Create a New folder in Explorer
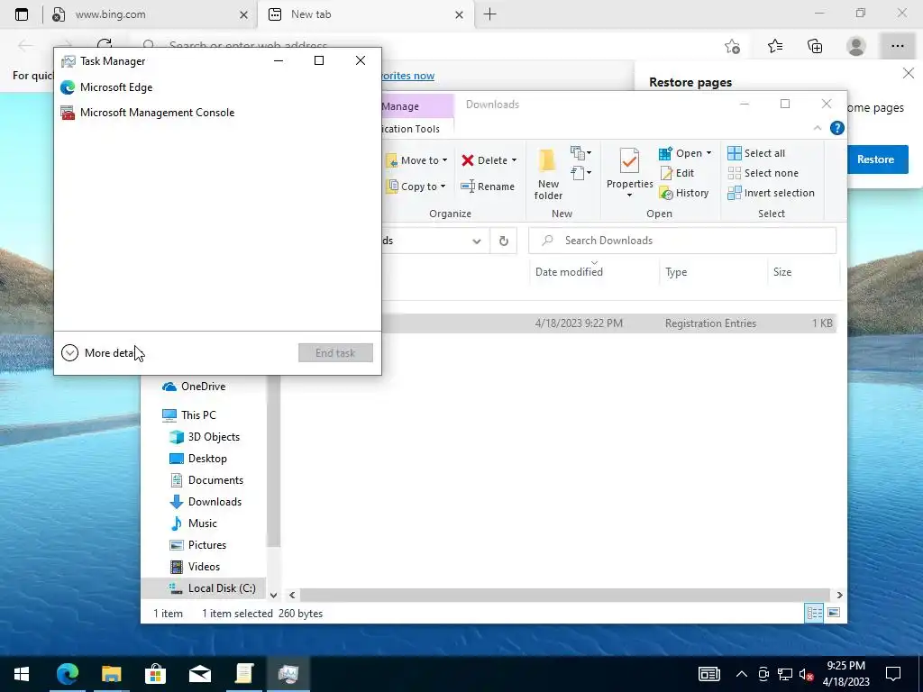Image resolution: width=923 pixels, height=692 pixels. [x=548, y=174]
